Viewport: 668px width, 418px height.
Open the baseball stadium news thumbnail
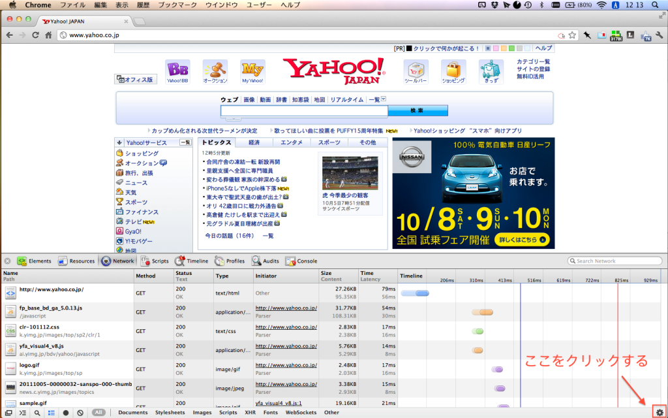(350, 172)
